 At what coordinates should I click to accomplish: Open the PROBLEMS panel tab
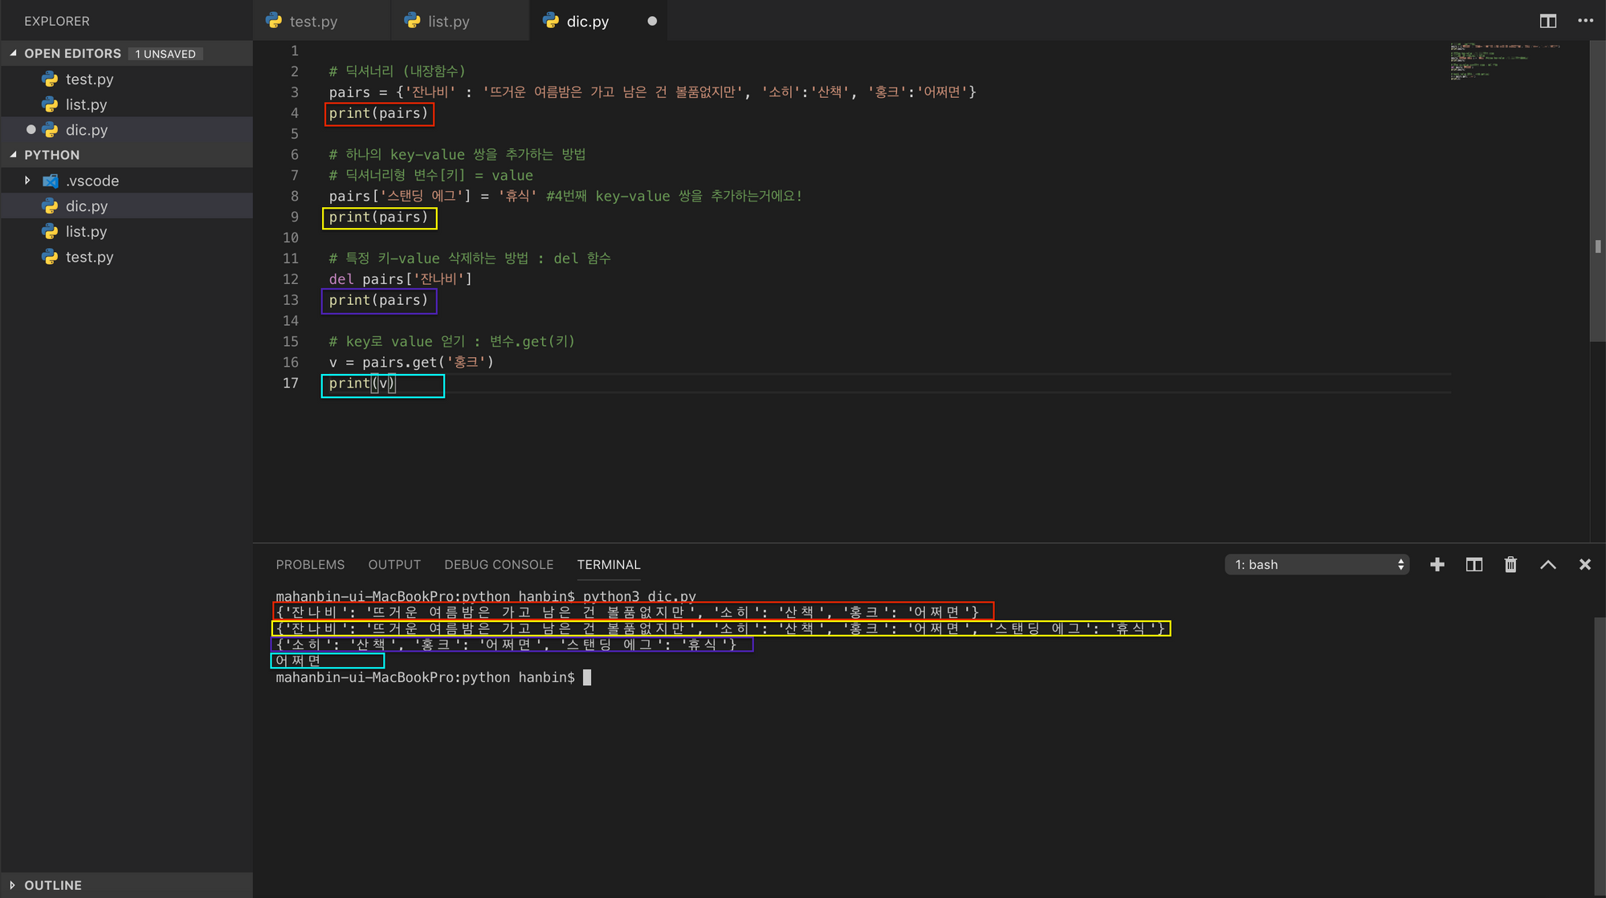click(x=310, y=565)
